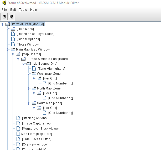Click the Zone Highlighters file icon
The height and width of the screenshot is (150, 161).
(34, 68)
